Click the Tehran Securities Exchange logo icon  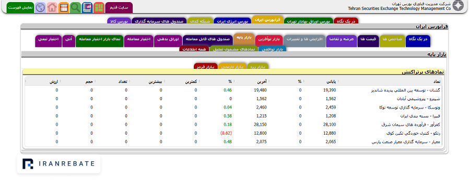(x=458, y=6)
